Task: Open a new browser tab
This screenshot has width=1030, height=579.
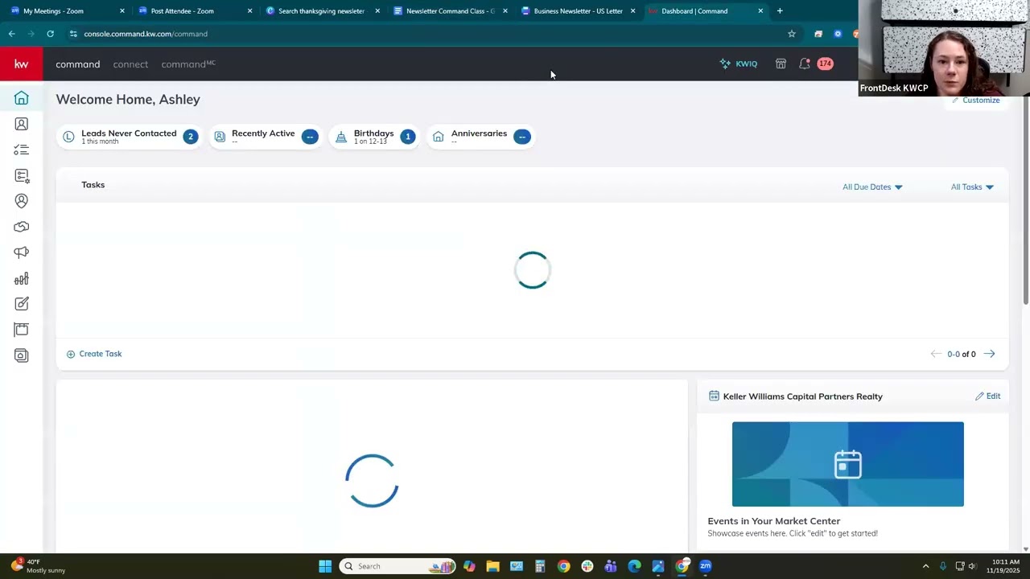Action: coord(780,11)
